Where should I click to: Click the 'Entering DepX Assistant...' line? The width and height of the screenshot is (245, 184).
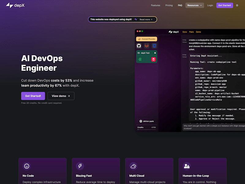206,56
